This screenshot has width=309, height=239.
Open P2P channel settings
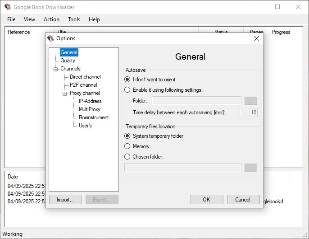pos(83,85)
